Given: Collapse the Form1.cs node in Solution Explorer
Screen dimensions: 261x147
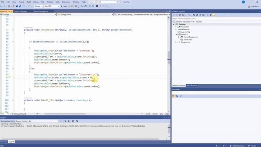Looking at the screenshot, I should click(x=176, y=34).
